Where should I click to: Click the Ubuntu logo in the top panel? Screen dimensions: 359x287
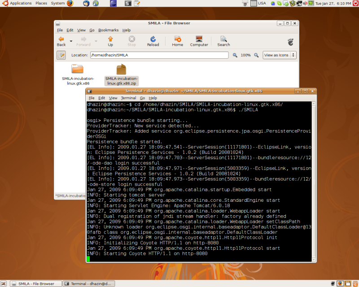[5, 3]
